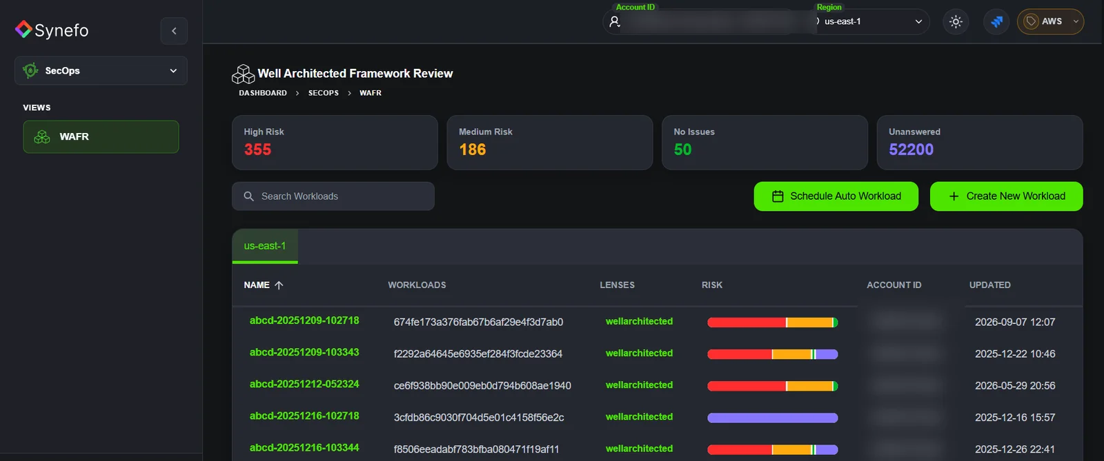Click risk bar of abcd-20251209-102718
The width and height of the screenshot is (1104, 461).
773,322
